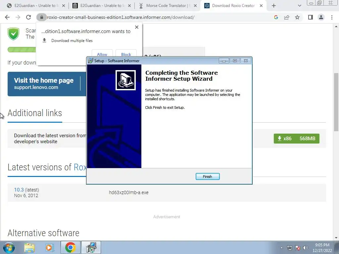Click file name hd63xz00lmb-a.exe
The image size is (339, 254).
click(x=129, y=192)
